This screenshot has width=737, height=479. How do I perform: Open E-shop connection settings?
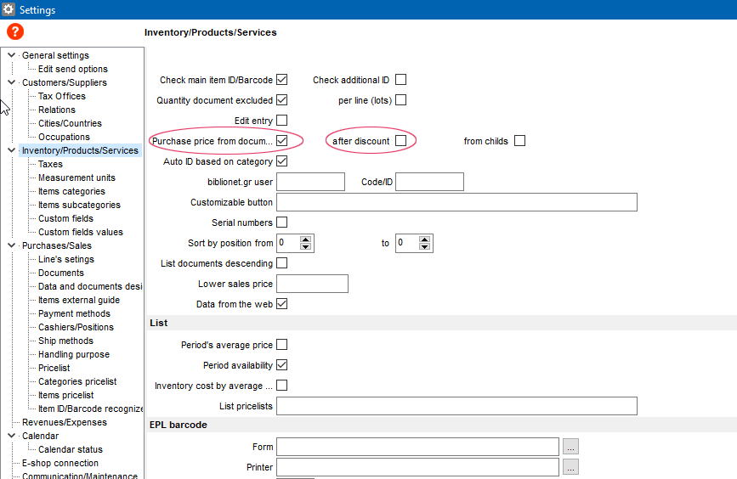coord(60,463)
